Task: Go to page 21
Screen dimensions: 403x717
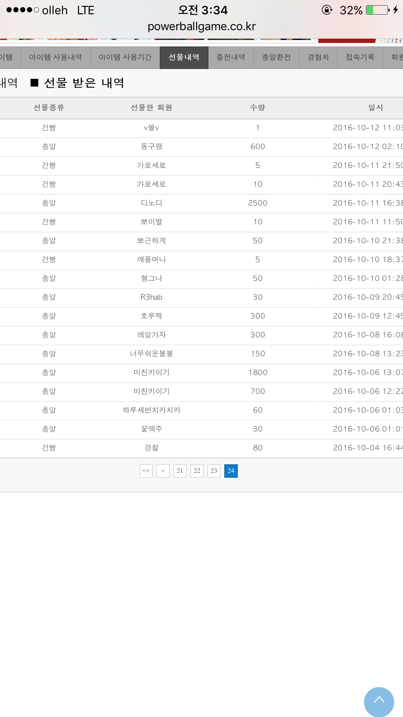Action: coord(180,471)
